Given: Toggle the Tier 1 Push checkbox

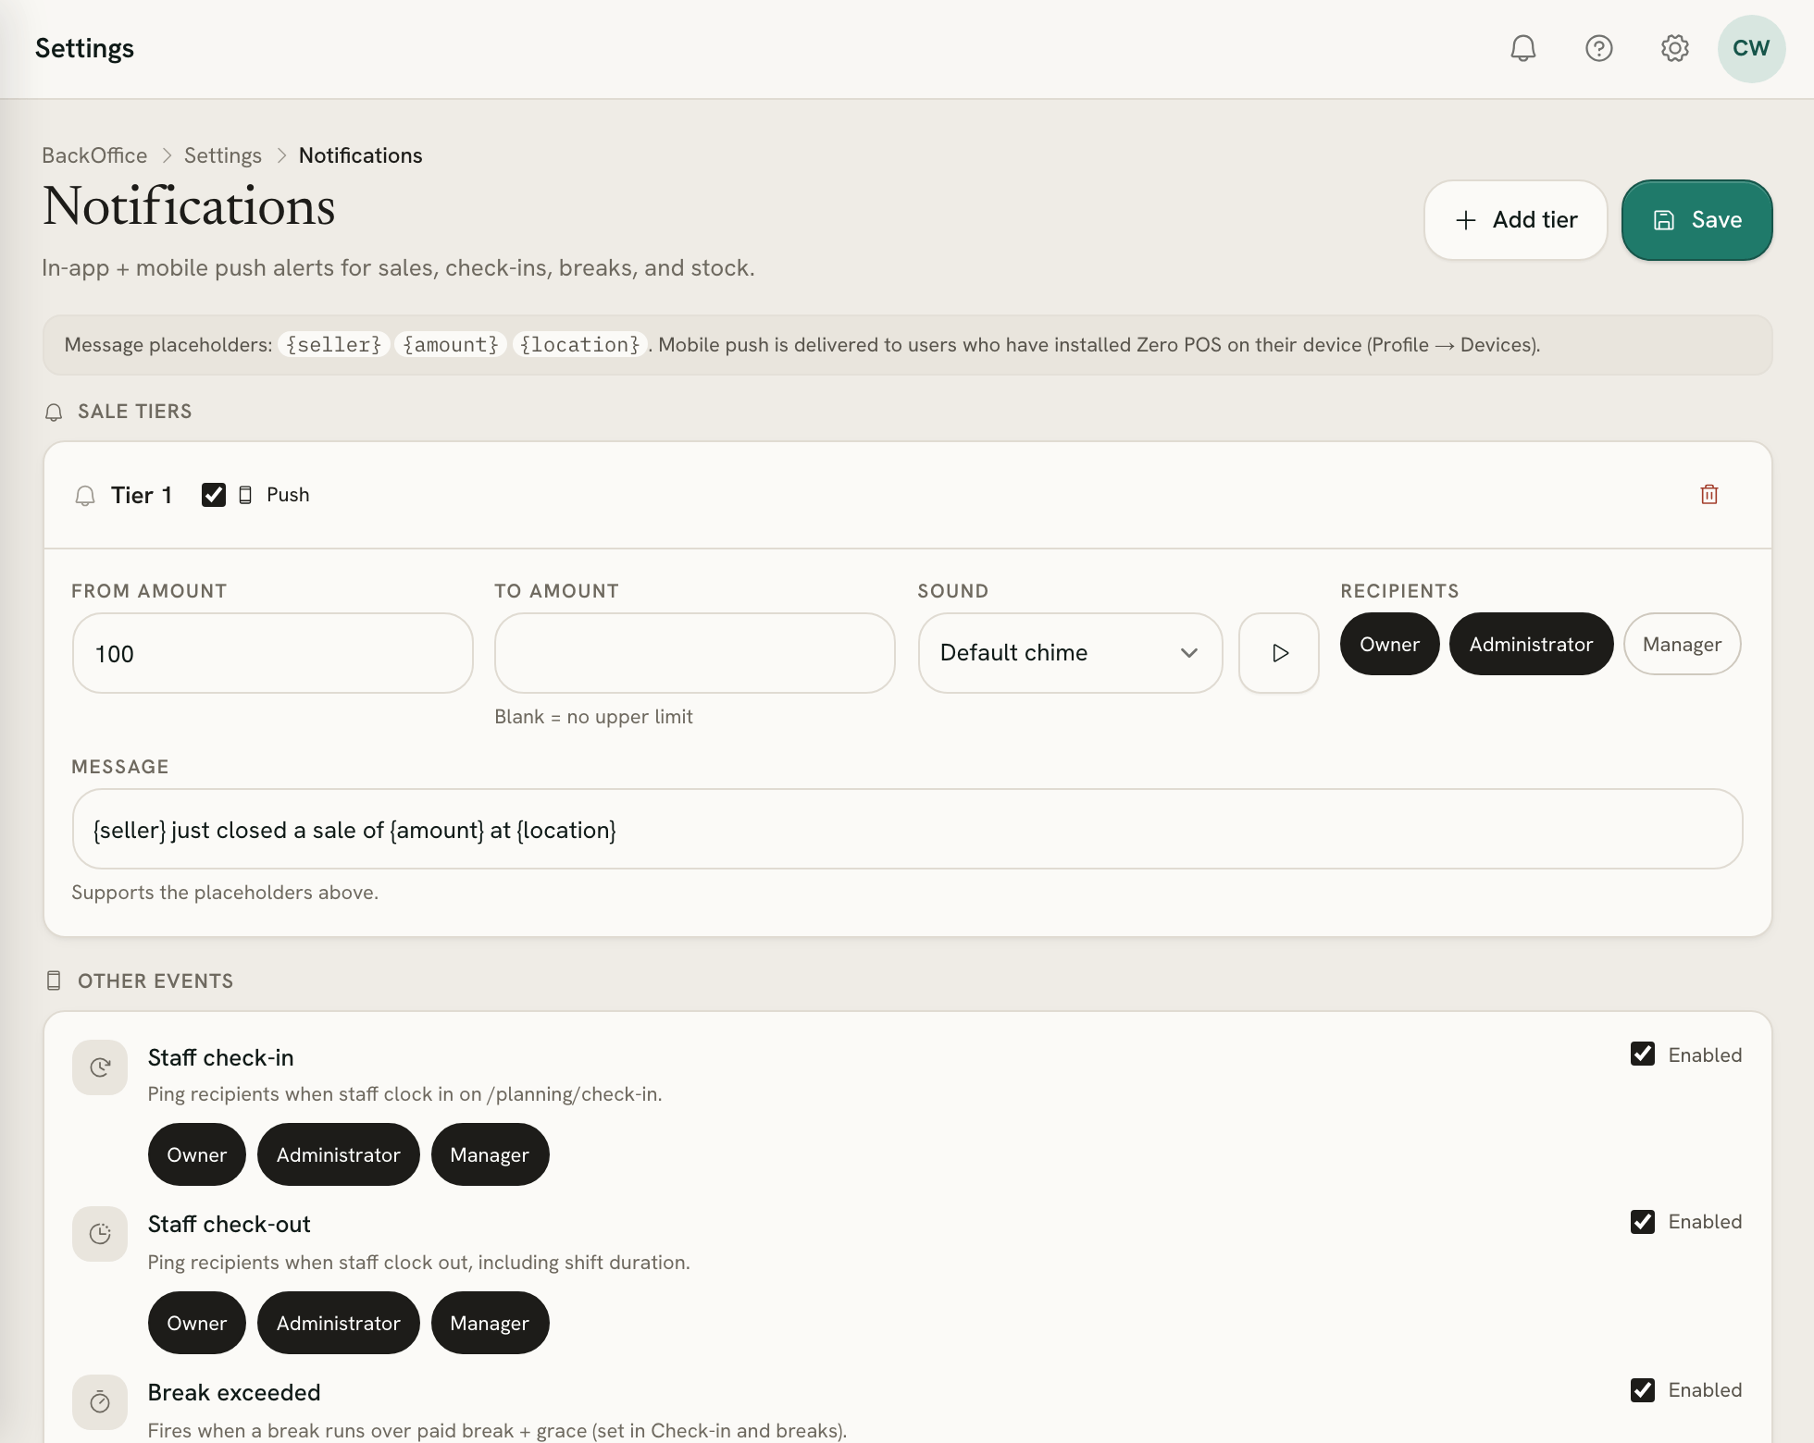Looking at the screenshot, I should point(214,495).
